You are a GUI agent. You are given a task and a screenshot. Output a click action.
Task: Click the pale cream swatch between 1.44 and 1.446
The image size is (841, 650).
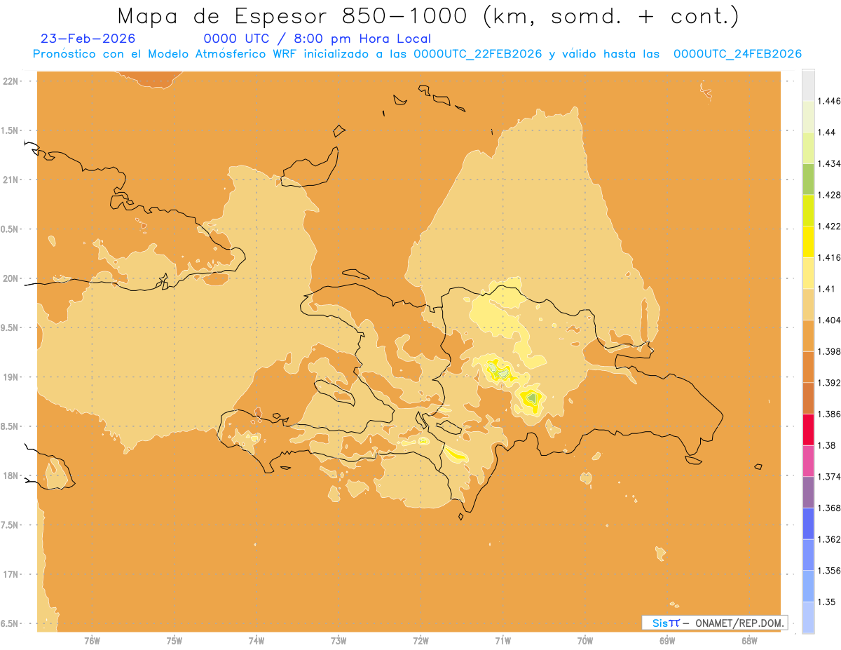point(809,116)
